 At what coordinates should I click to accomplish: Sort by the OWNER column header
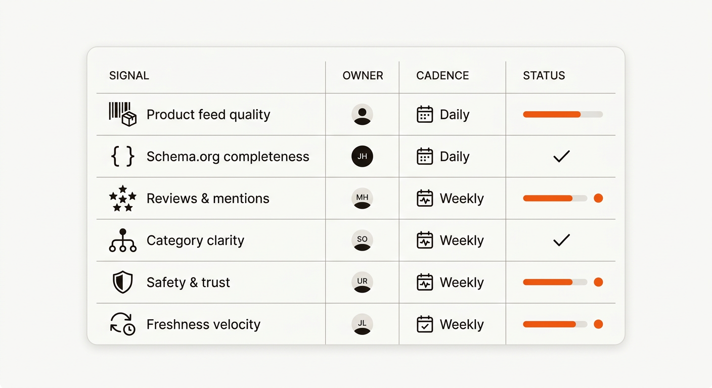pos(363,76)
